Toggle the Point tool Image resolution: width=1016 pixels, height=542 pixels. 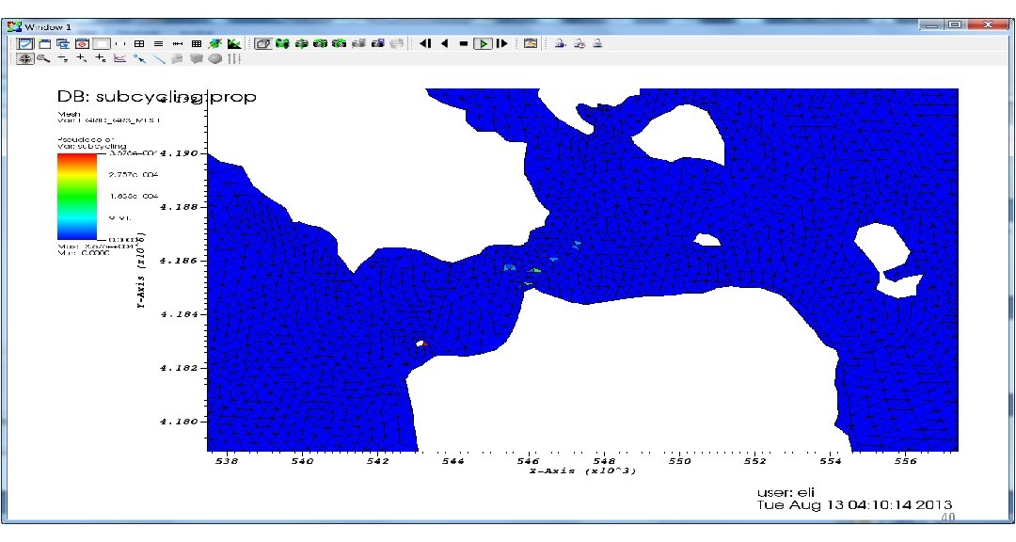(139, 59)
